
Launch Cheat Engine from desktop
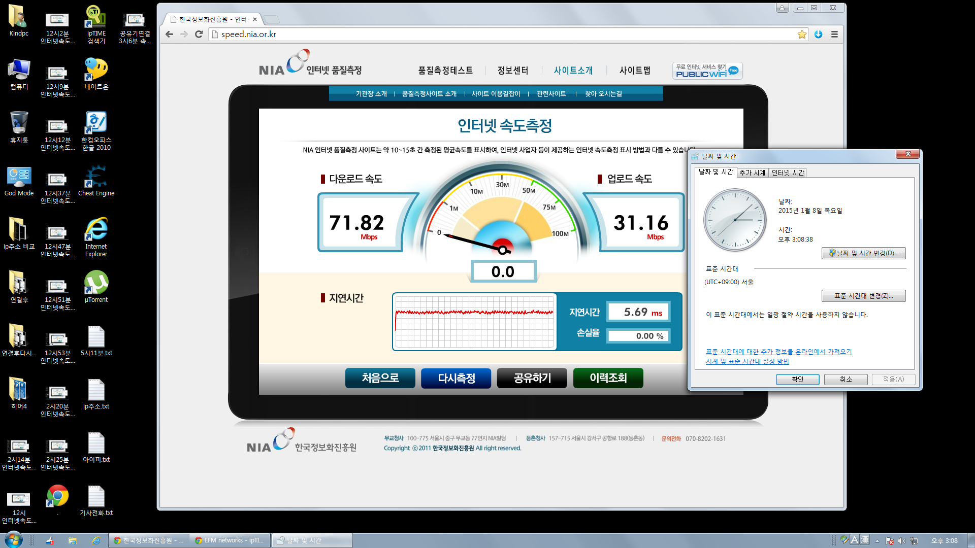click(96, 181)
